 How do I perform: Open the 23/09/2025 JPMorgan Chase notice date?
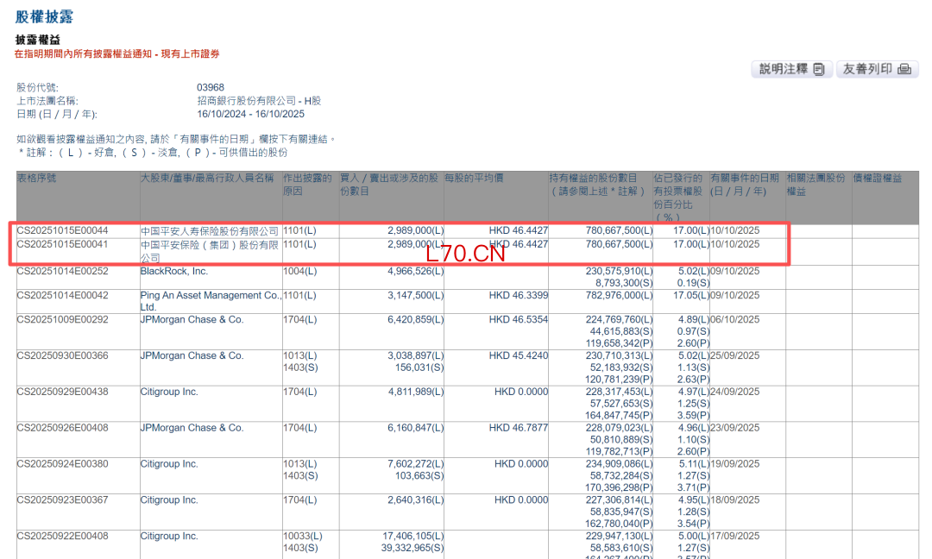point(734,428)
